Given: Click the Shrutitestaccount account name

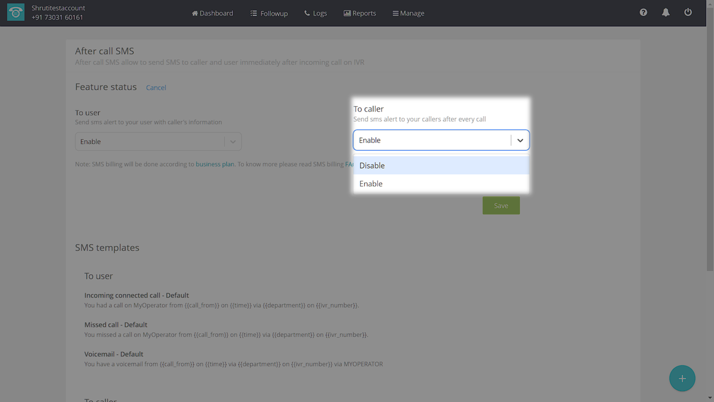Looking at the screenshot, I should click(x=59, y=8).
